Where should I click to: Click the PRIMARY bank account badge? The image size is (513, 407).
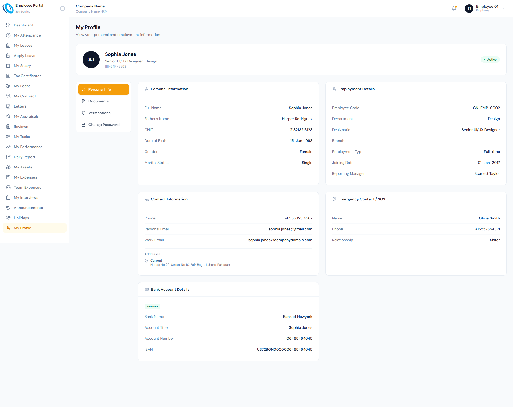[152, 306]
